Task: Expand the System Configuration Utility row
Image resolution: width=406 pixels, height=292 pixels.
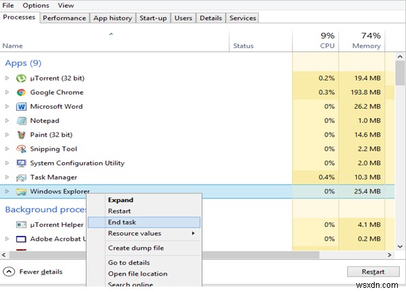Action: pos(7,163)
